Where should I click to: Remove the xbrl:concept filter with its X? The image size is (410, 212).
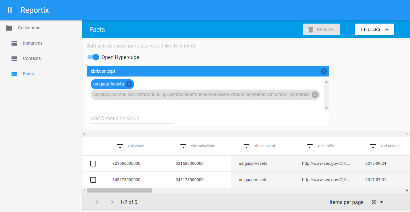(324, 71)
